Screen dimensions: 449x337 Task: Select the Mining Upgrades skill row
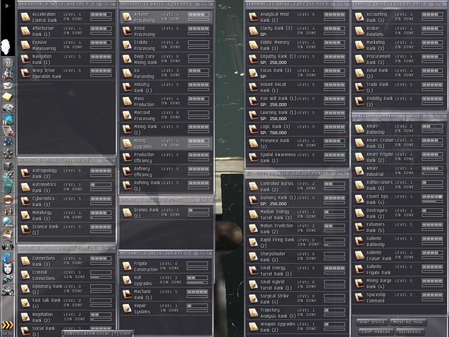pos(166,143)
